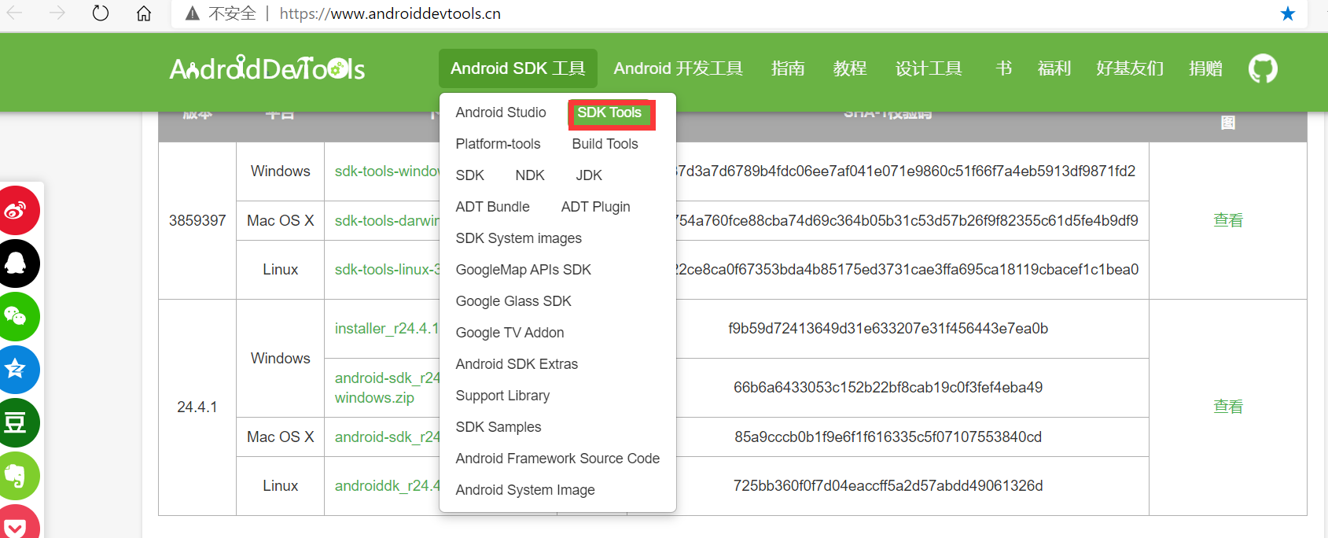Click the insecure warning triangle icon
1328x538 pixels.
pyautogui.click(x=192, y=13)
